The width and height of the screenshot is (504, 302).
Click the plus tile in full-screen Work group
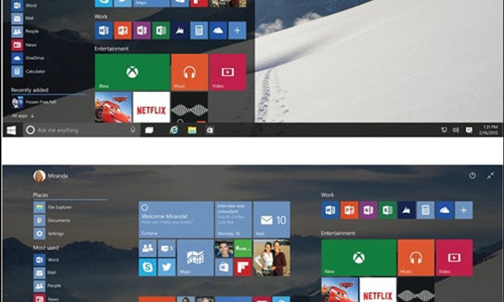464,210
